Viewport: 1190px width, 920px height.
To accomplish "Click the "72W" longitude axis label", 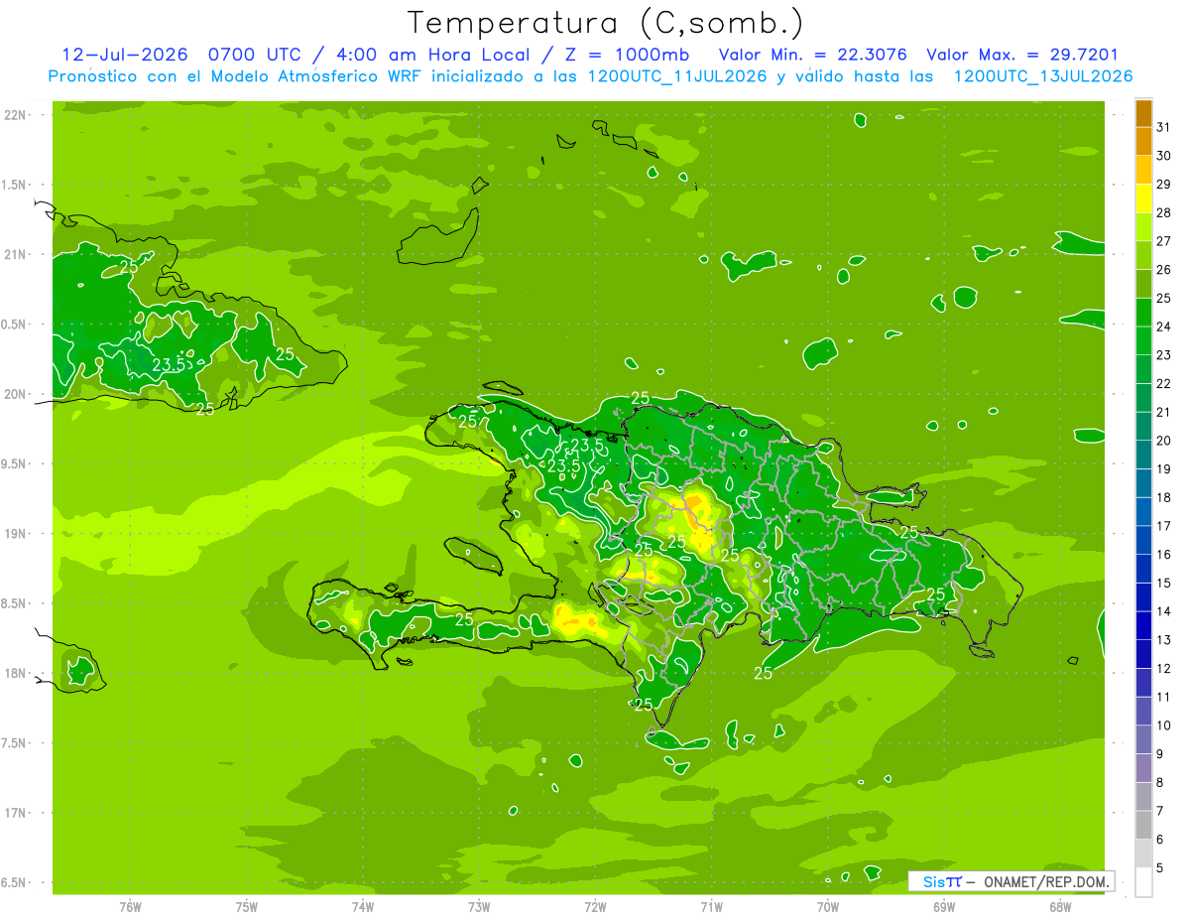I will click(x=595, y=907).
